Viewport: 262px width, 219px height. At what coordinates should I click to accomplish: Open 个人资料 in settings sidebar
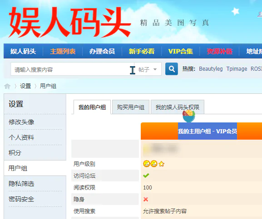click(21, 137)
